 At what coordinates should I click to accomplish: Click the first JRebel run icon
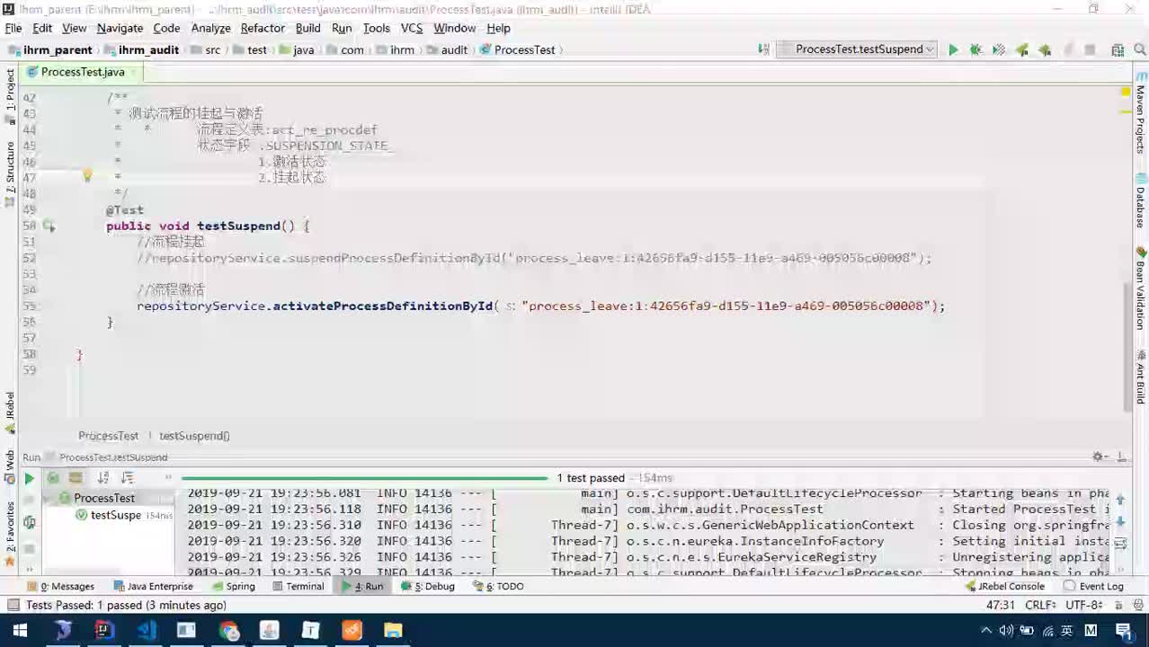coord(1022,50)
